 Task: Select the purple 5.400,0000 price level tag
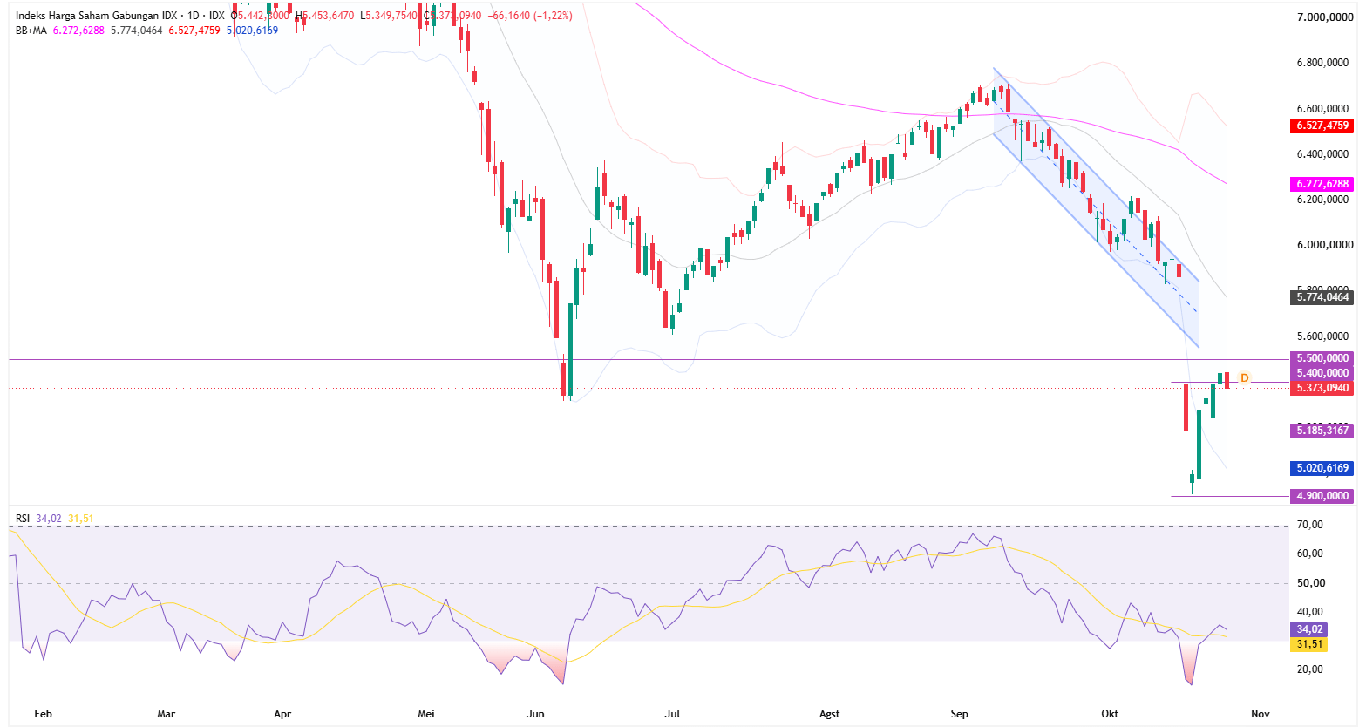click(x=1322, y=373)
